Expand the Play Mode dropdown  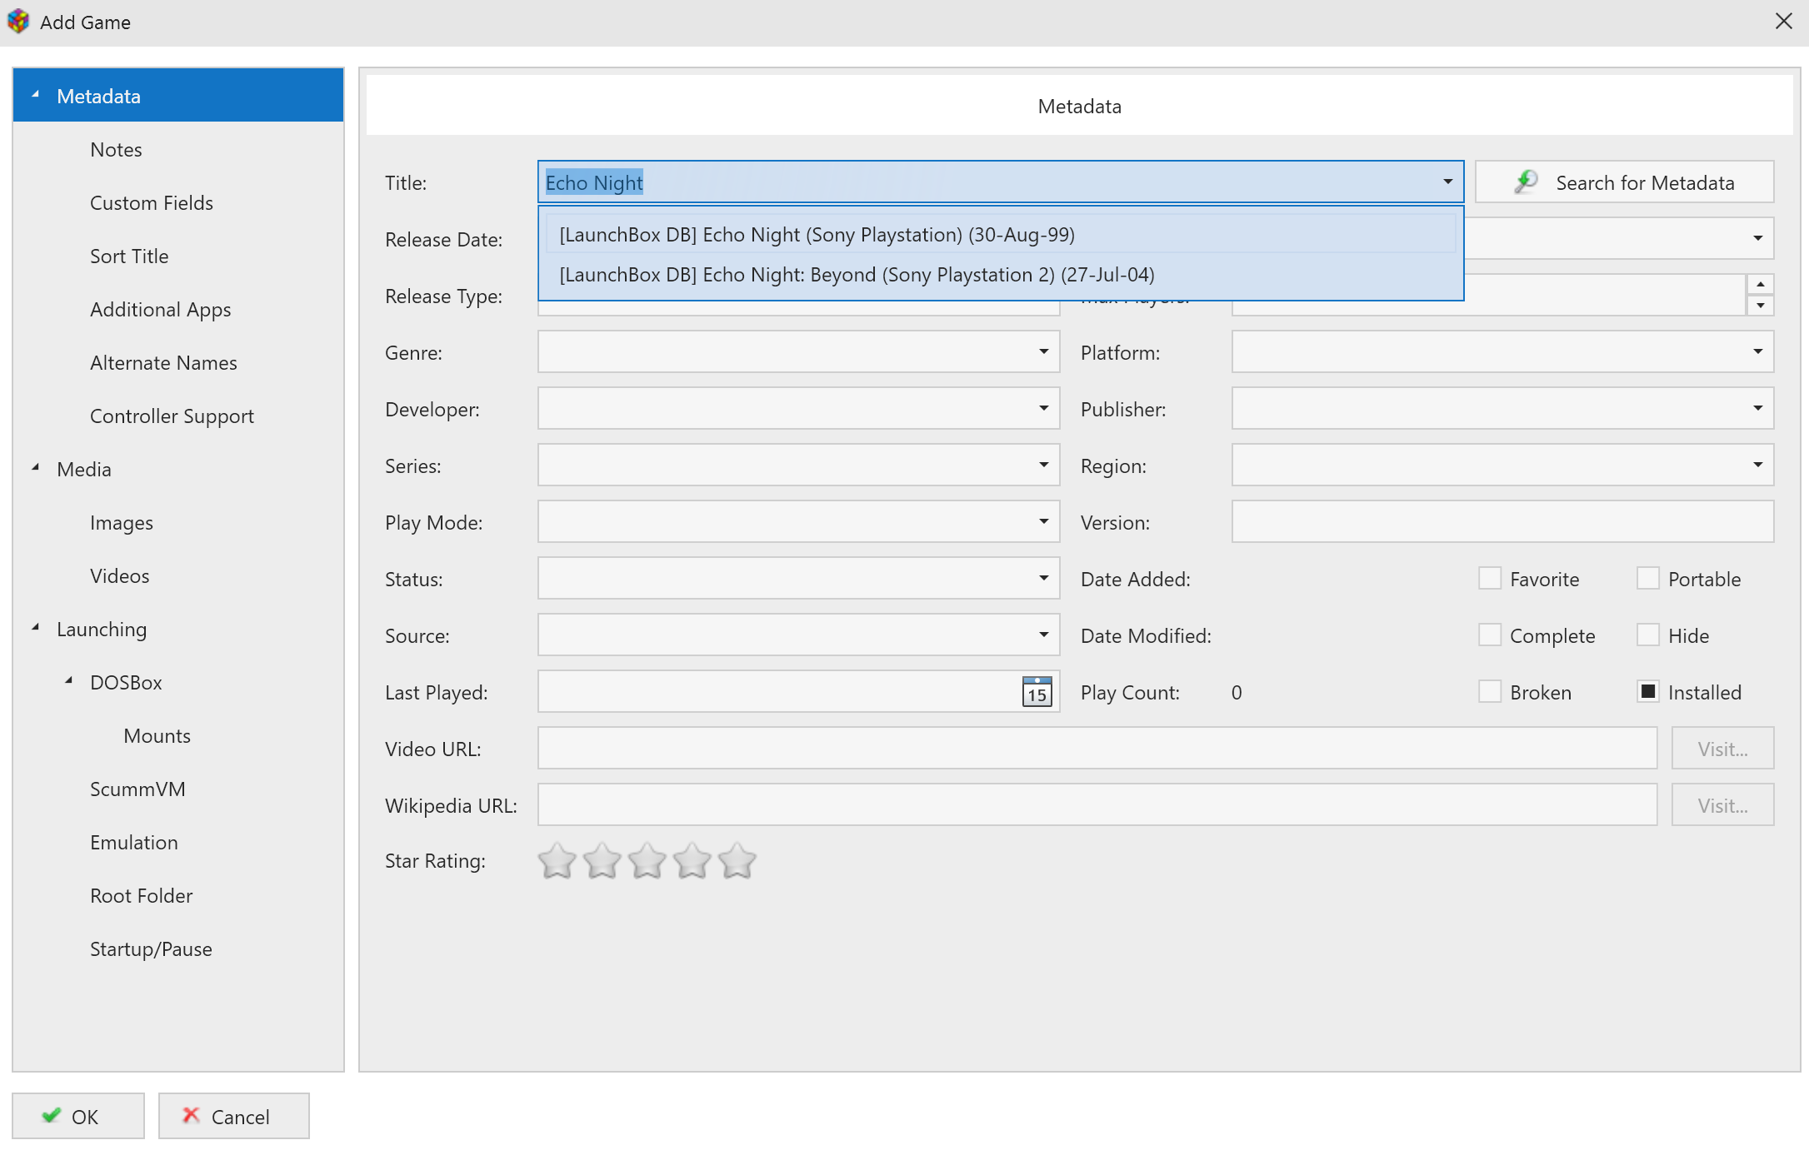[1043, 521]
